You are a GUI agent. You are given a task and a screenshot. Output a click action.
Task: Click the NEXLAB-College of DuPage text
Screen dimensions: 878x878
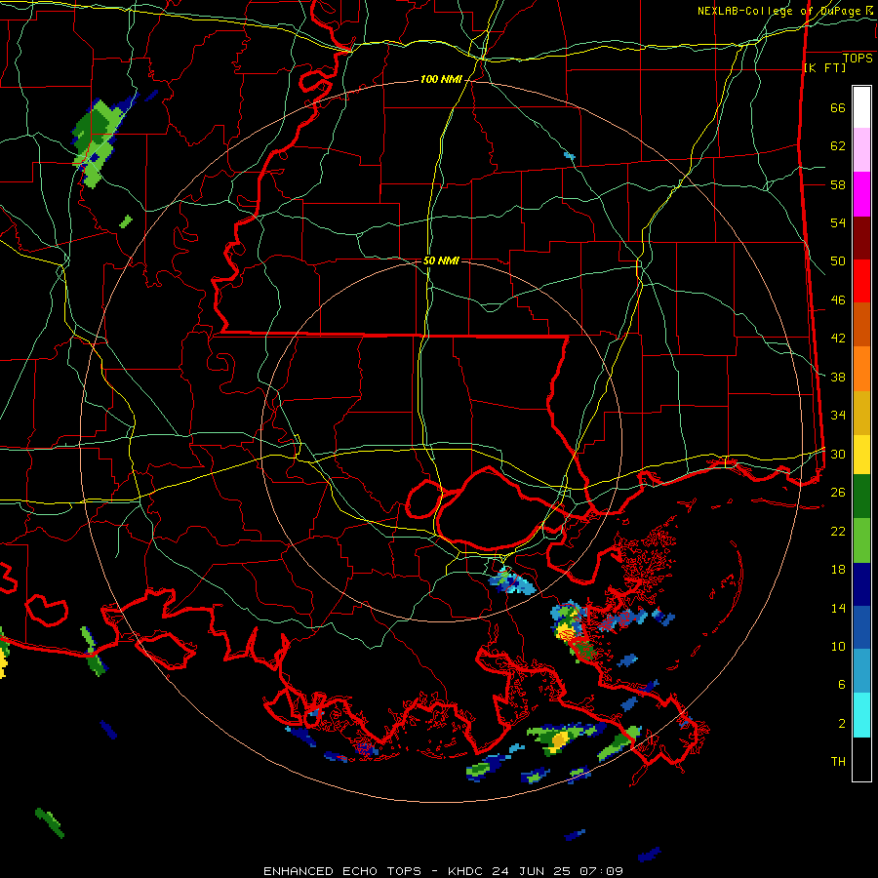click(x=780, y=11)
